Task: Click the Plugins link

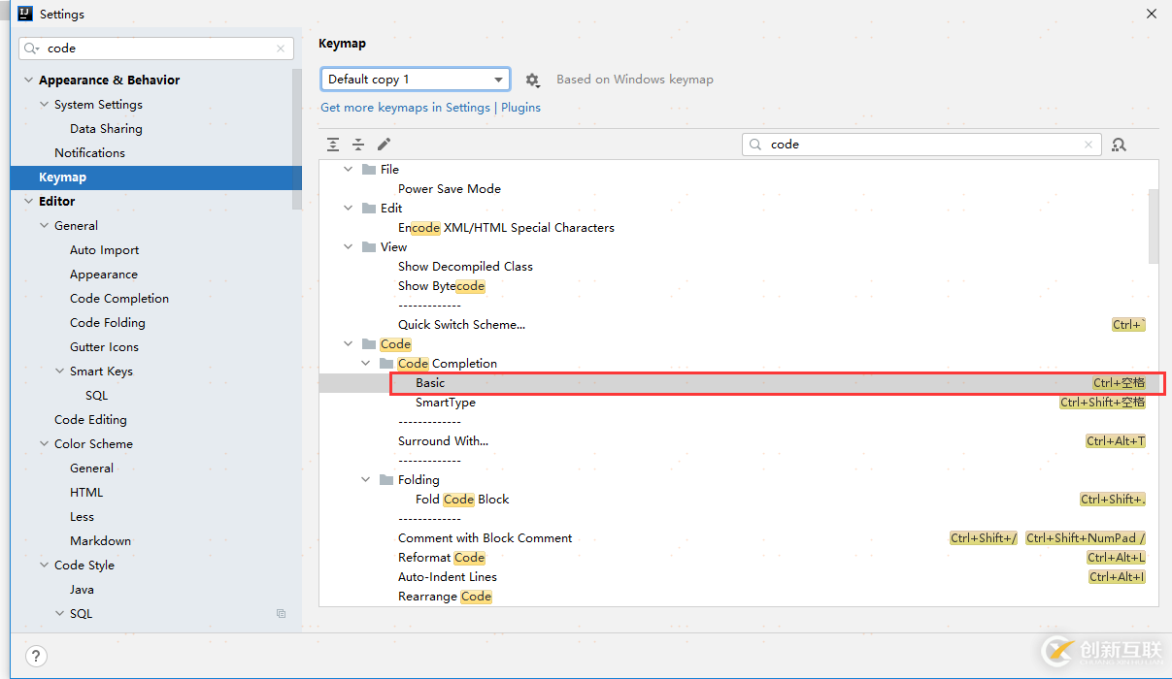Action: point(520,108)
